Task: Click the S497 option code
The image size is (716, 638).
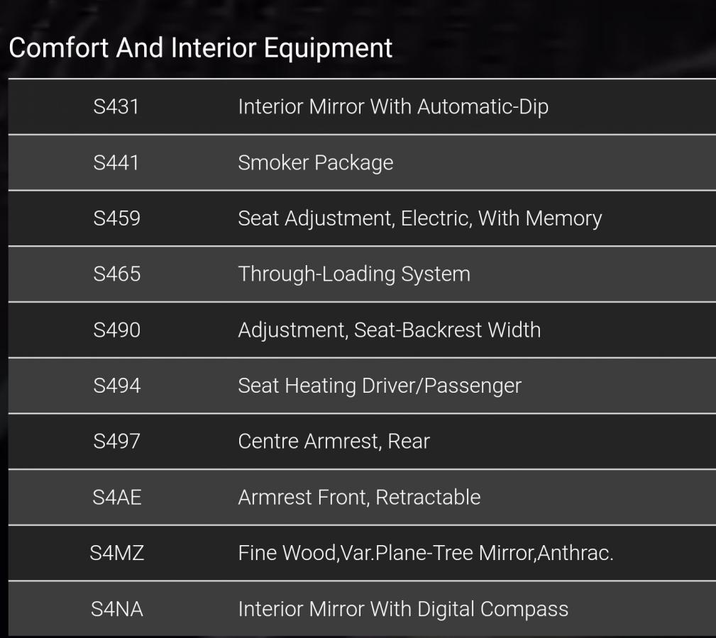Action: point(116,441)
